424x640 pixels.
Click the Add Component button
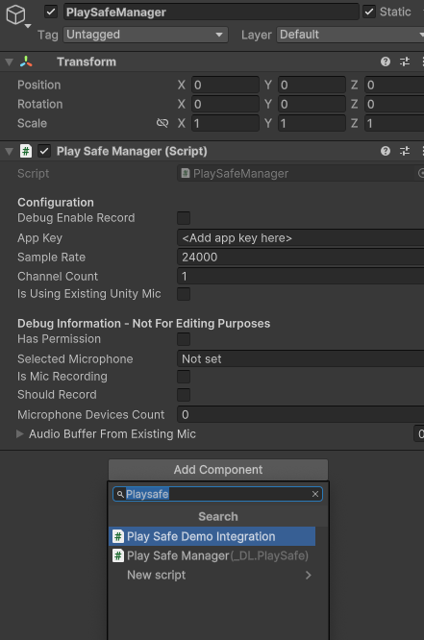click(x=218, y=470)
